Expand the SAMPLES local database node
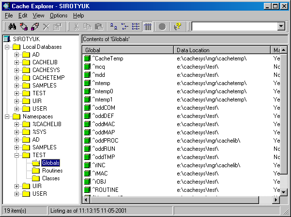 pos(17,86)
